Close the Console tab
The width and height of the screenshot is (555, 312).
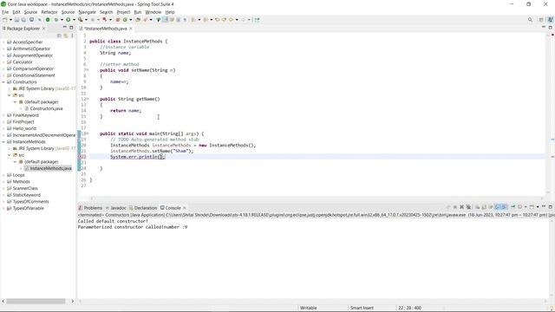tap(185, 208)
